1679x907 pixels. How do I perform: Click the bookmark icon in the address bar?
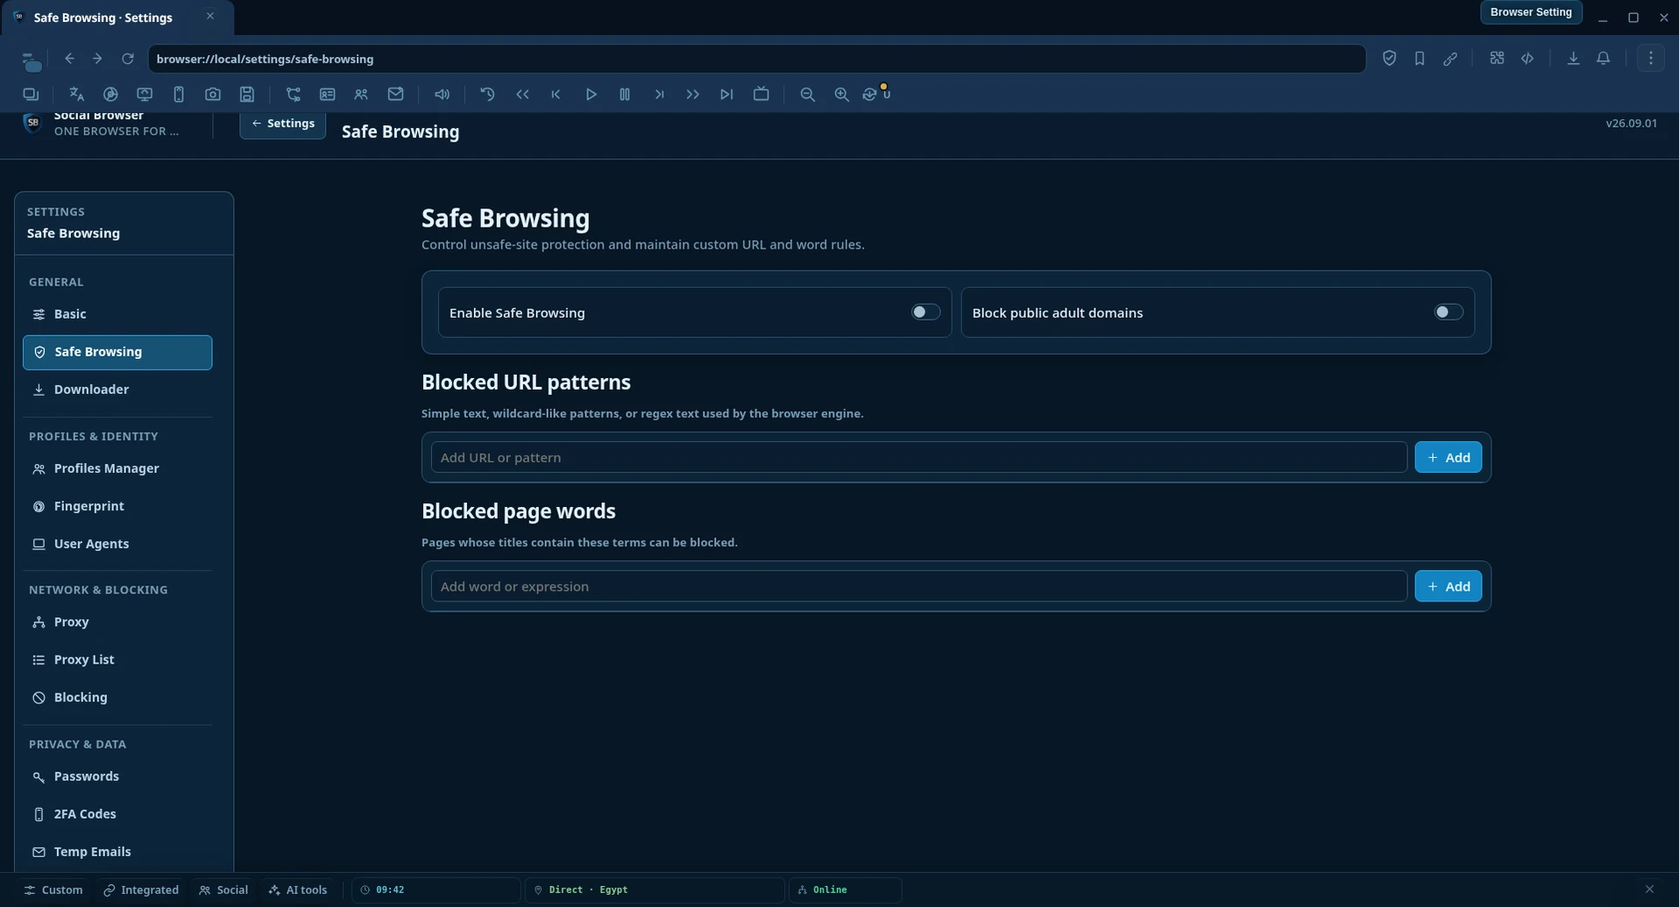tap(1420, 59)
